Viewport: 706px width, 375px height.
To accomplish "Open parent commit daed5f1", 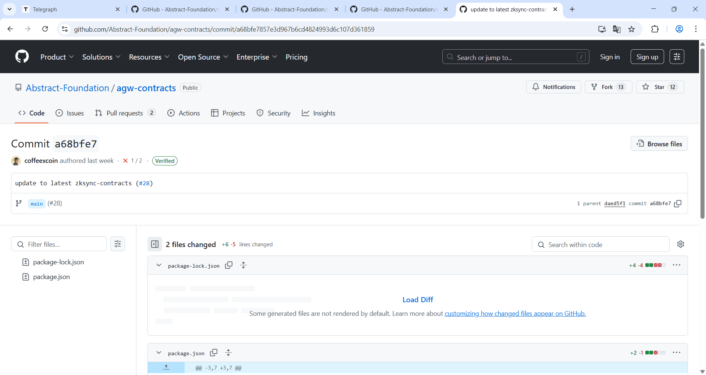I will (615, 204).
